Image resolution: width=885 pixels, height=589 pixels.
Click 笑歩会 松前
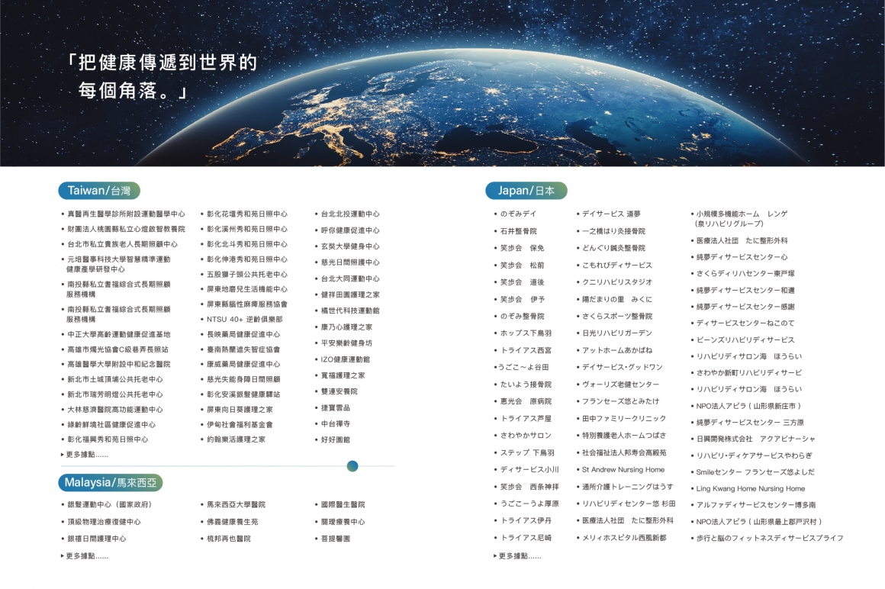[x=522, y=266]
